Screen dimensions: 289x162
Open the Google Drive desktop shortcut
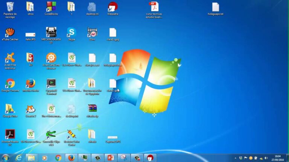(x=10, y=111)
